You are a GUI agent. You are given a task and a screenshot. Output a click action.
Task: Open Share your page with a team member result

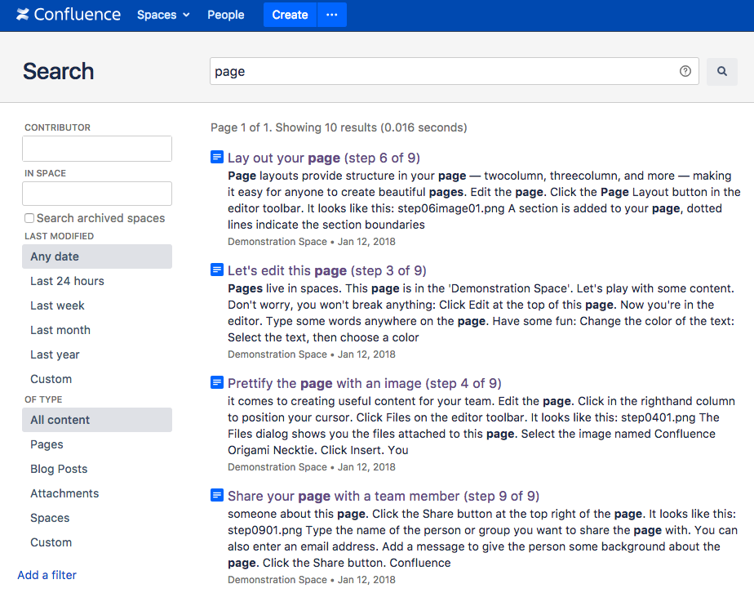click(384, 496)
